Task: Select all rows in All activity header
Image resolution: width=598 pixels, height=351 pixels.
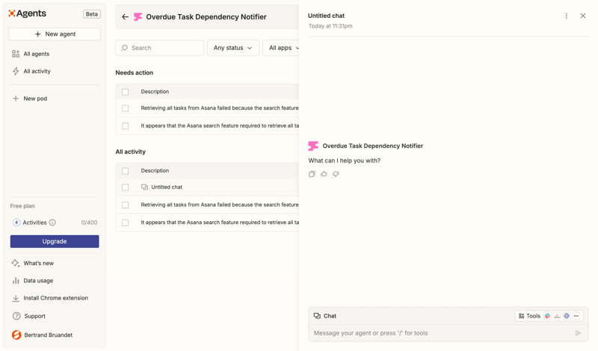Action: (125, 171)
